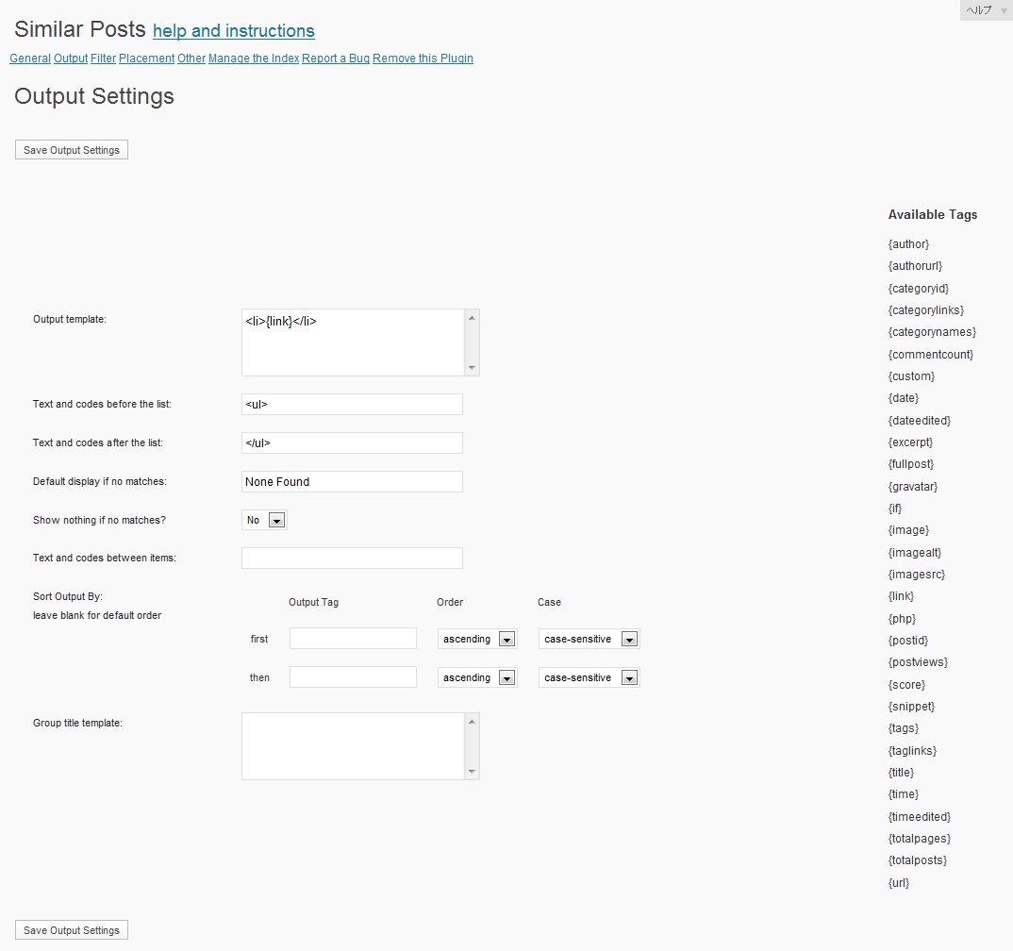Click the Output template text area
The height and width of the screenshot is (951, 1013).
pyautogui.click(x=353, y=342)
